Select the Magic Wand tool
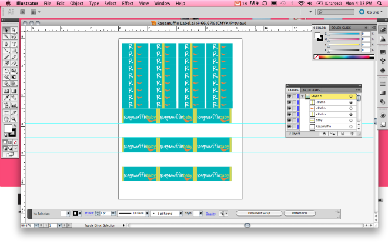 click(x=6, y=37)
